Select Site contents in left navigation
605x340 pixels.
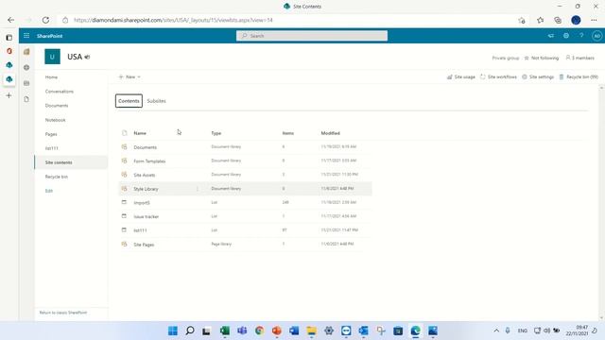[72, 162]
